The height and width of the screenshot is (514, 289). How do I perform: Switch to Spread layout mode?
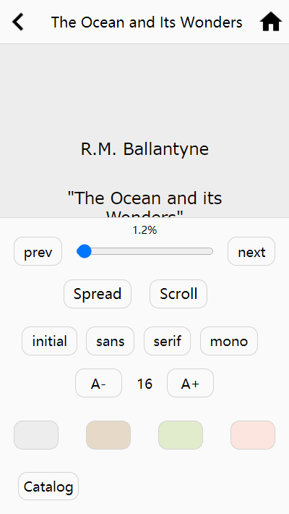pos(98,294)
